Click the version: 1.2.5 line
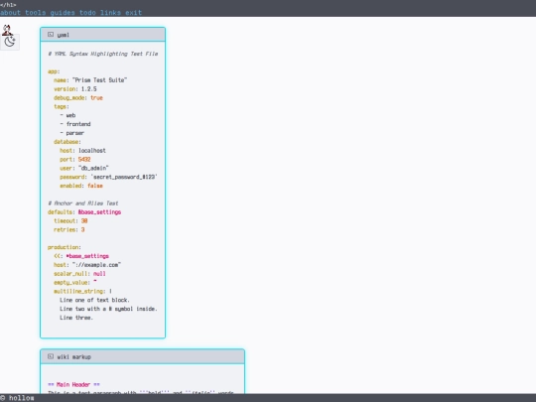Image resolution: width=536 pixels, height=402 pixels. (x=75, y=89)
